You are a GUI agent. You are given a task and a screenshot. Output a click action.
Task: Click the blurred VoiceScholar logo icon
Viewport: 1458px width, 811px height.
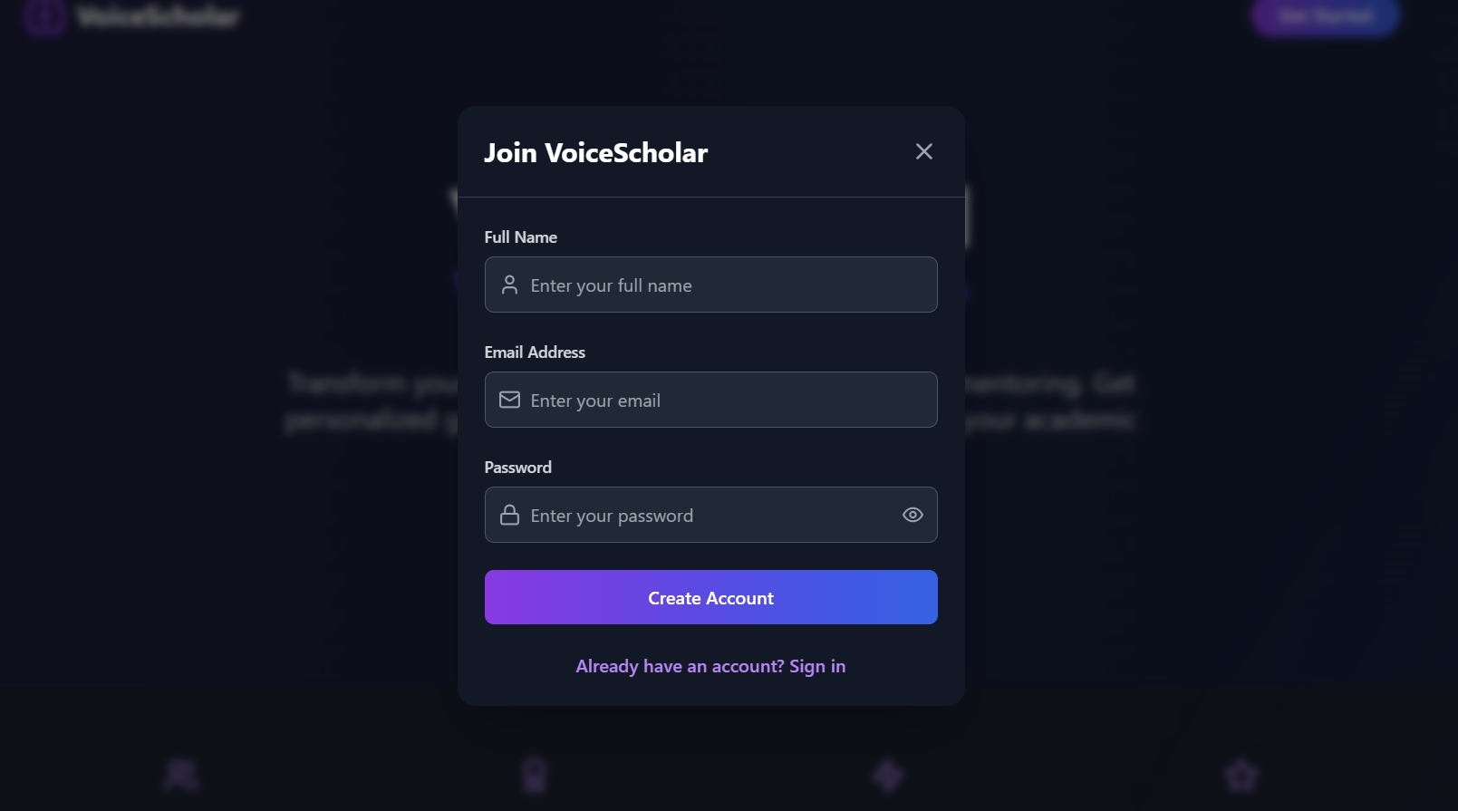point(43,16)
